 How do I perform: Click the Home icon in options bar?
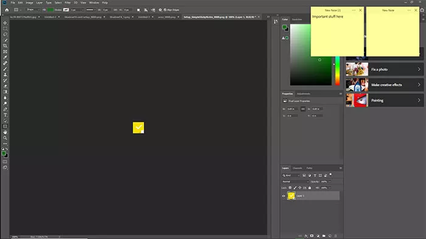click(7, 10)
